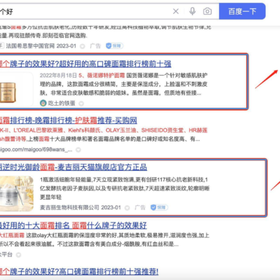Clear the search box with the X icon

pos(176,11)
